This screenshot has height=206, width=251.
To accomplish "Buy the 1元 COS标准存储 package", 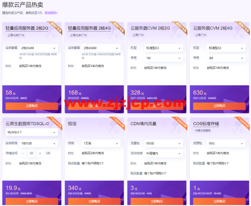I will point(219,201).
